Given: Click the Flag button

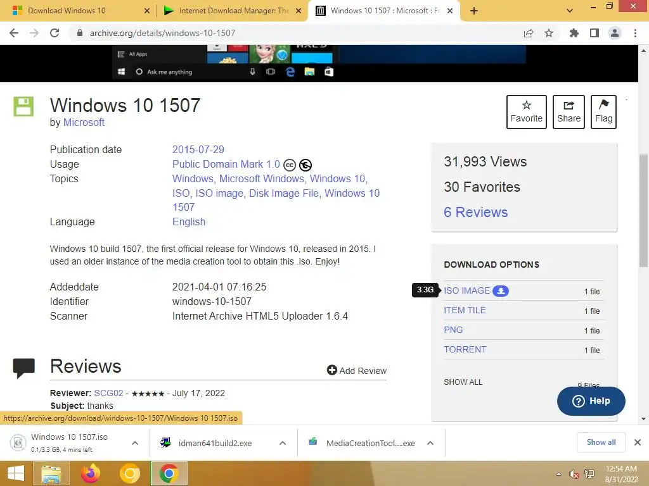Looking at the screenshot, I should tap(603, 112).
